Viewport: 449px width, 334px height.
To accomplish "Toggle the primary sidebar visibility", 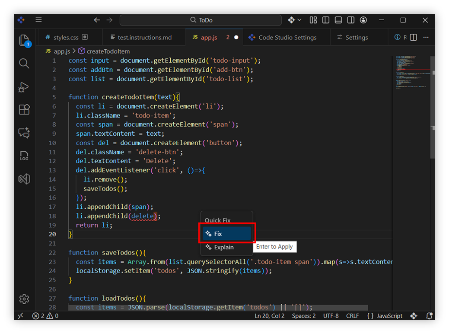I will [x=326, y=20].
